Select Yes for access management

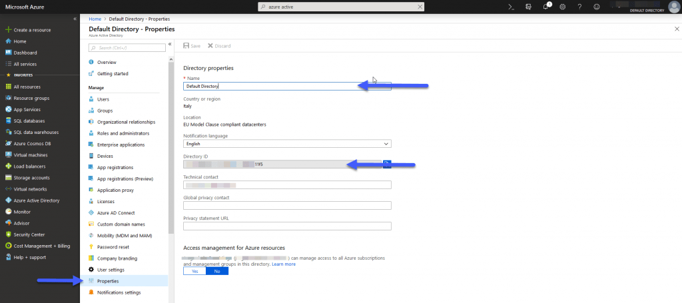click(194, 271)
